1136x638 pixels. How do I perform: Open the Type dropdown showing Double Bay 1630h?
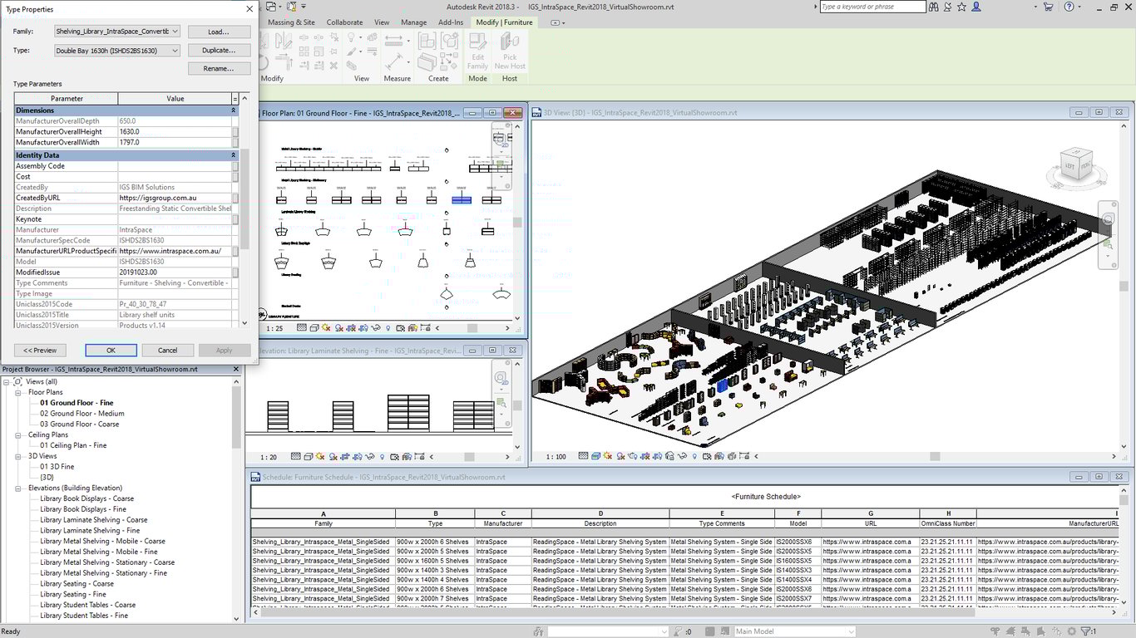[175, 51]
